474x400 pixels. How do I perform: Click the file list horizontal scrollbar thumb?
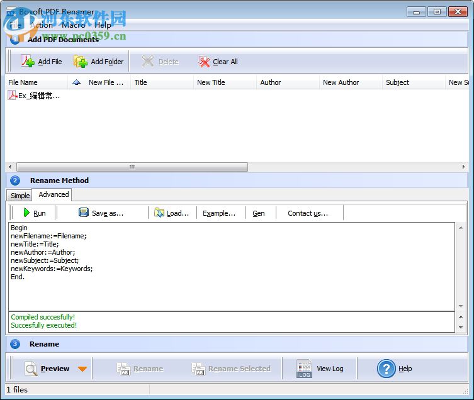(x=132, y=167)
